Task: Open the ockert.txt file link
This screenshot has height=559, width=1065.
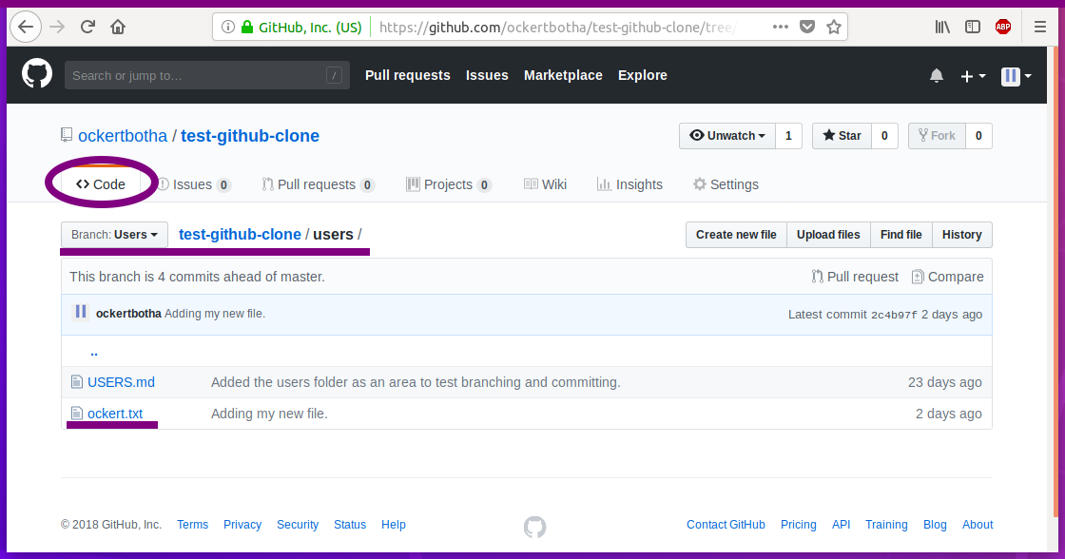Action: (115, 414)
